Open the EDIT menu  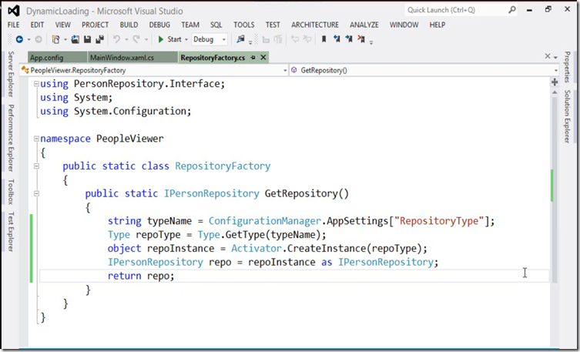click(37, 25)
